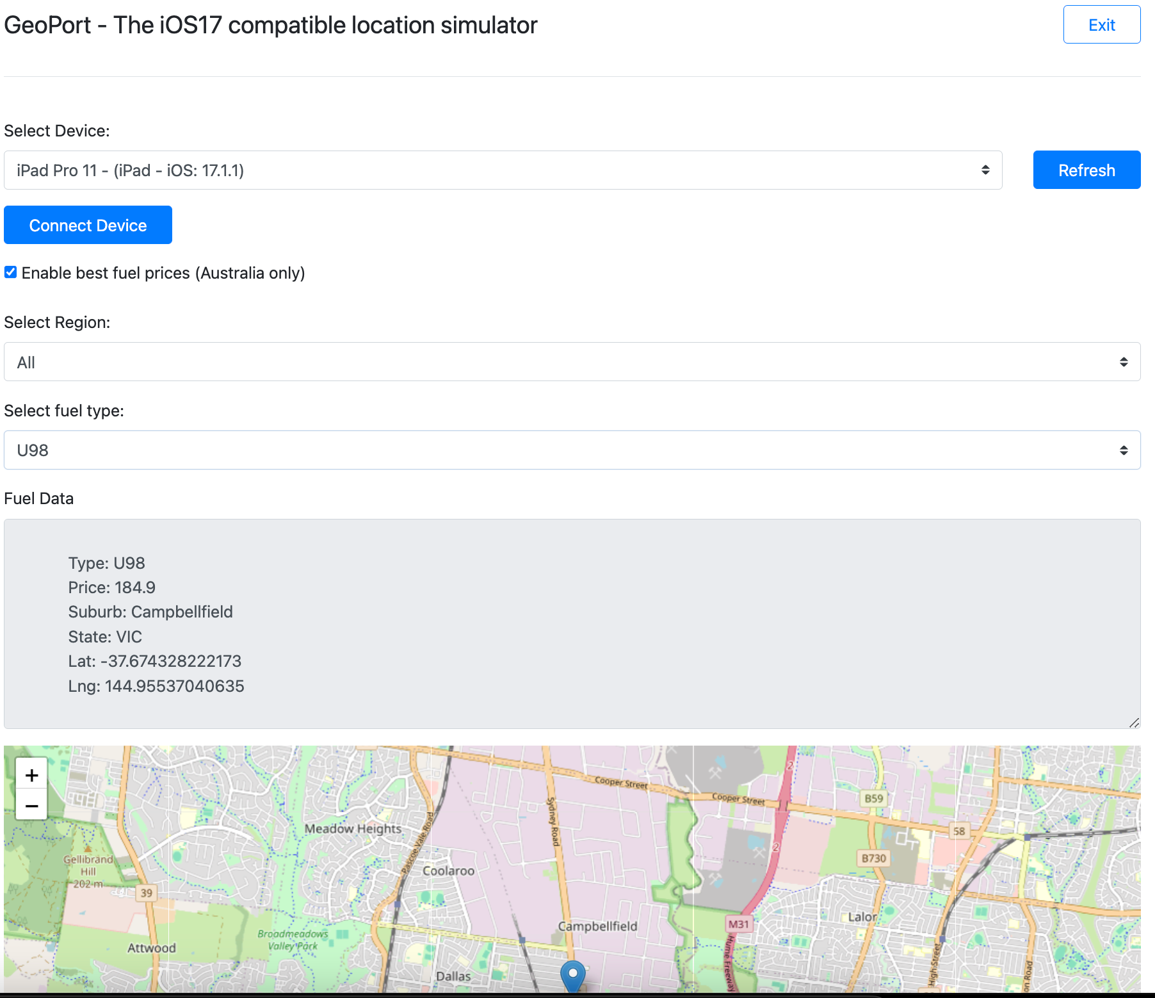Image resolution: width=1155 pixels, height=998 pixels.
Task: Open the fuel type dropdown showing U98
Action: 572,450
